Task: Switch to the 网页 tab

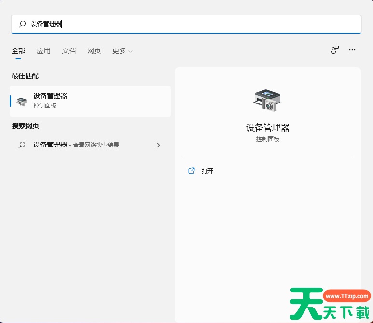Action: point(94,51)
